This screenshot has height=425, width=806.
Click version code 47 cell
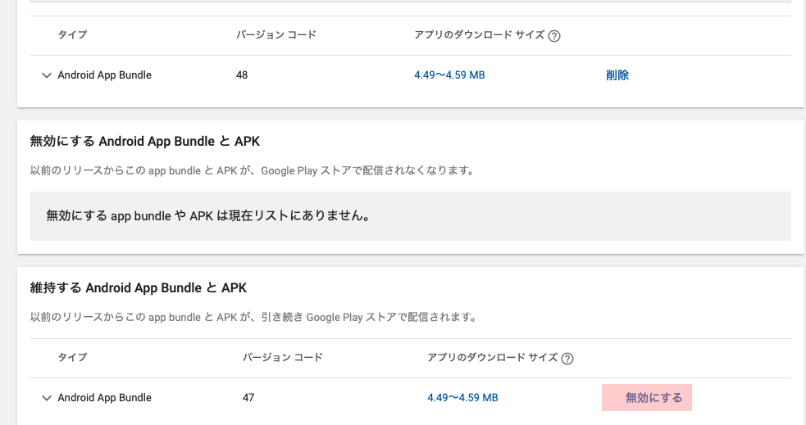pos(248,398)
